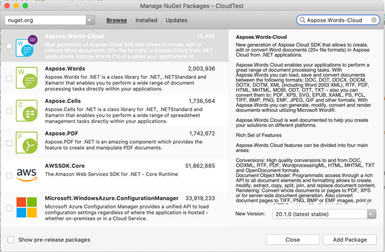The height and width of the screenshot is (252, 385).
Task: Click the Microsoft Windows Azure logo icon
Action: click(x=27, y=207)
